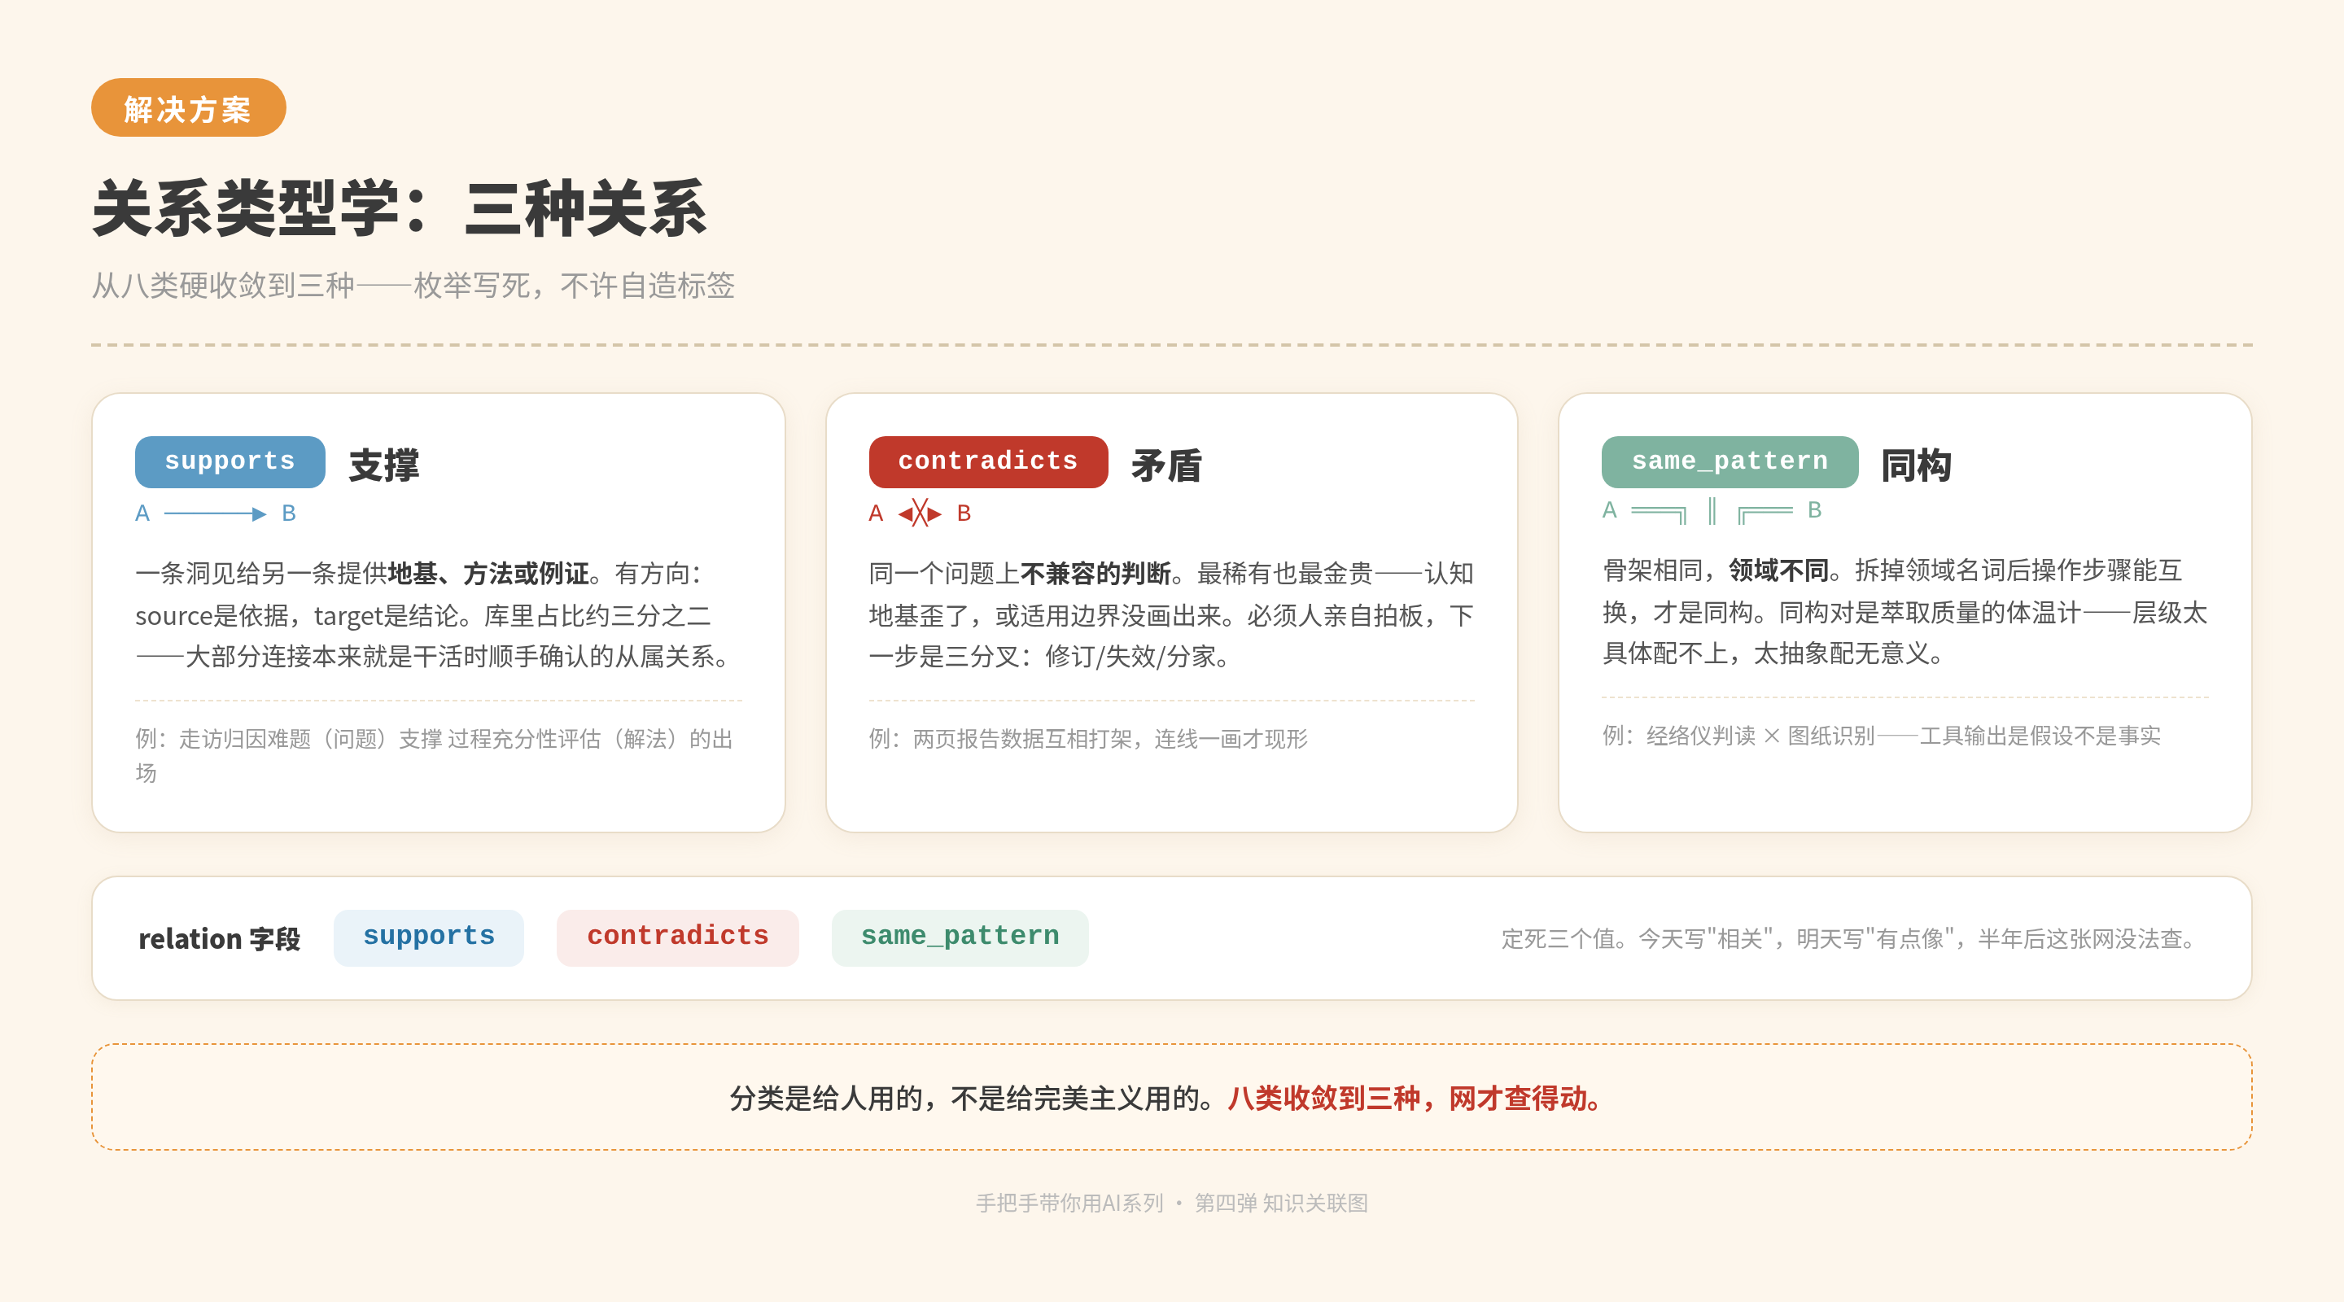Click the example line 例：经络仪判读 × 图纸识别
Image resolution: width=2344 pixels, height=1302 pixels.
tap(1882, 735)
